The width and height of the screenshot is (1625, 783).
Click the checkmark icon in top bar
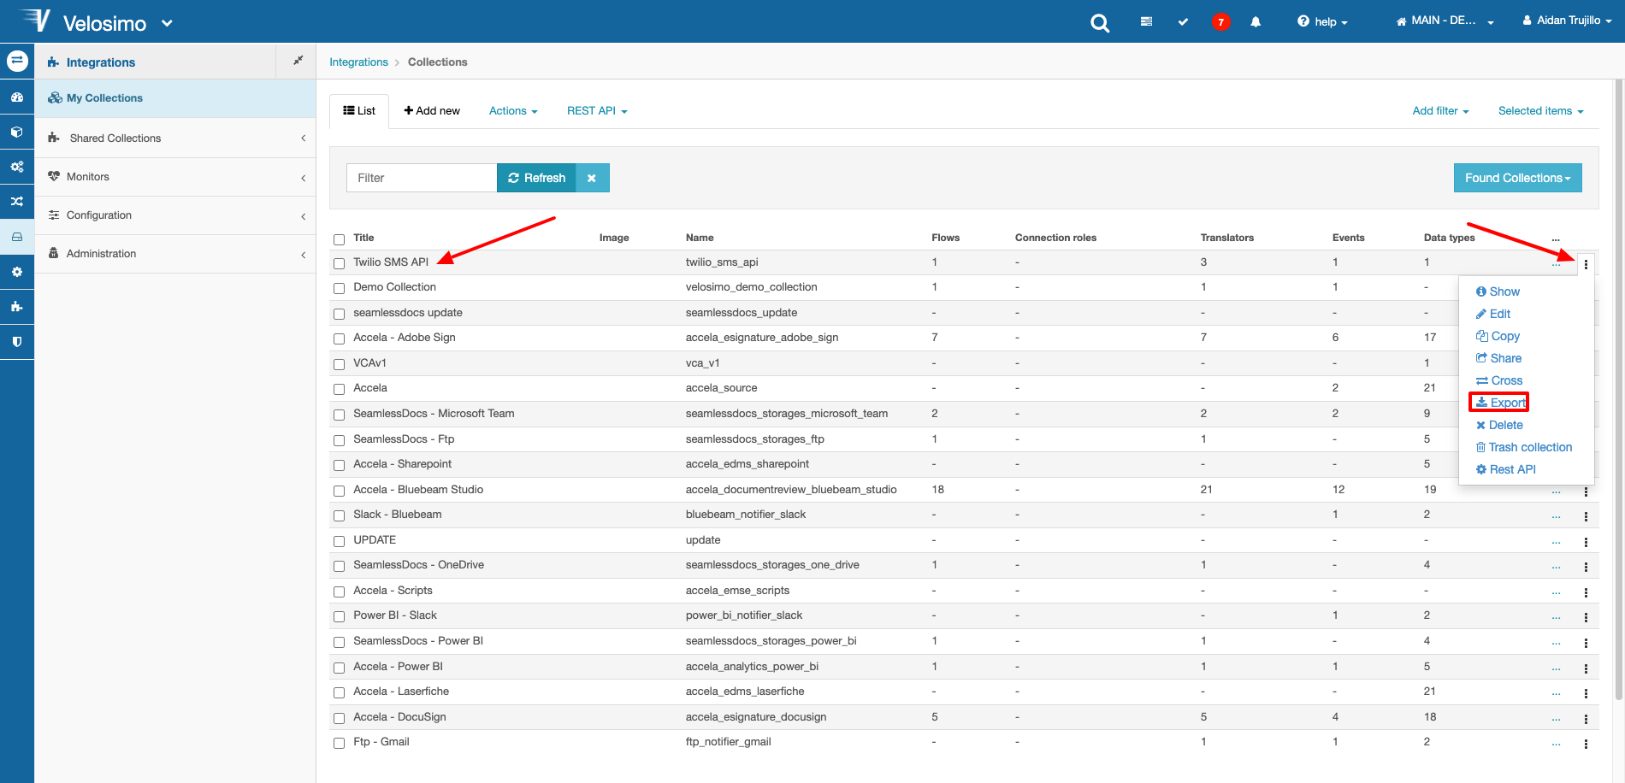coord(1183,22)
